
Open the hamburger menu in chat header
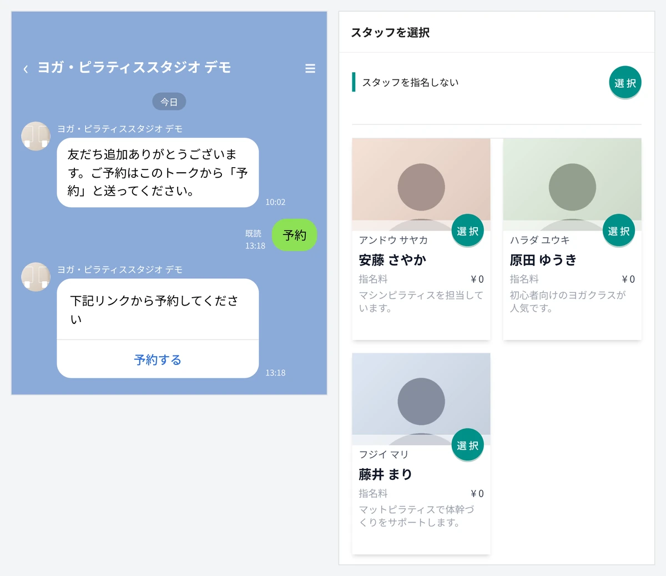pos(310,68)
